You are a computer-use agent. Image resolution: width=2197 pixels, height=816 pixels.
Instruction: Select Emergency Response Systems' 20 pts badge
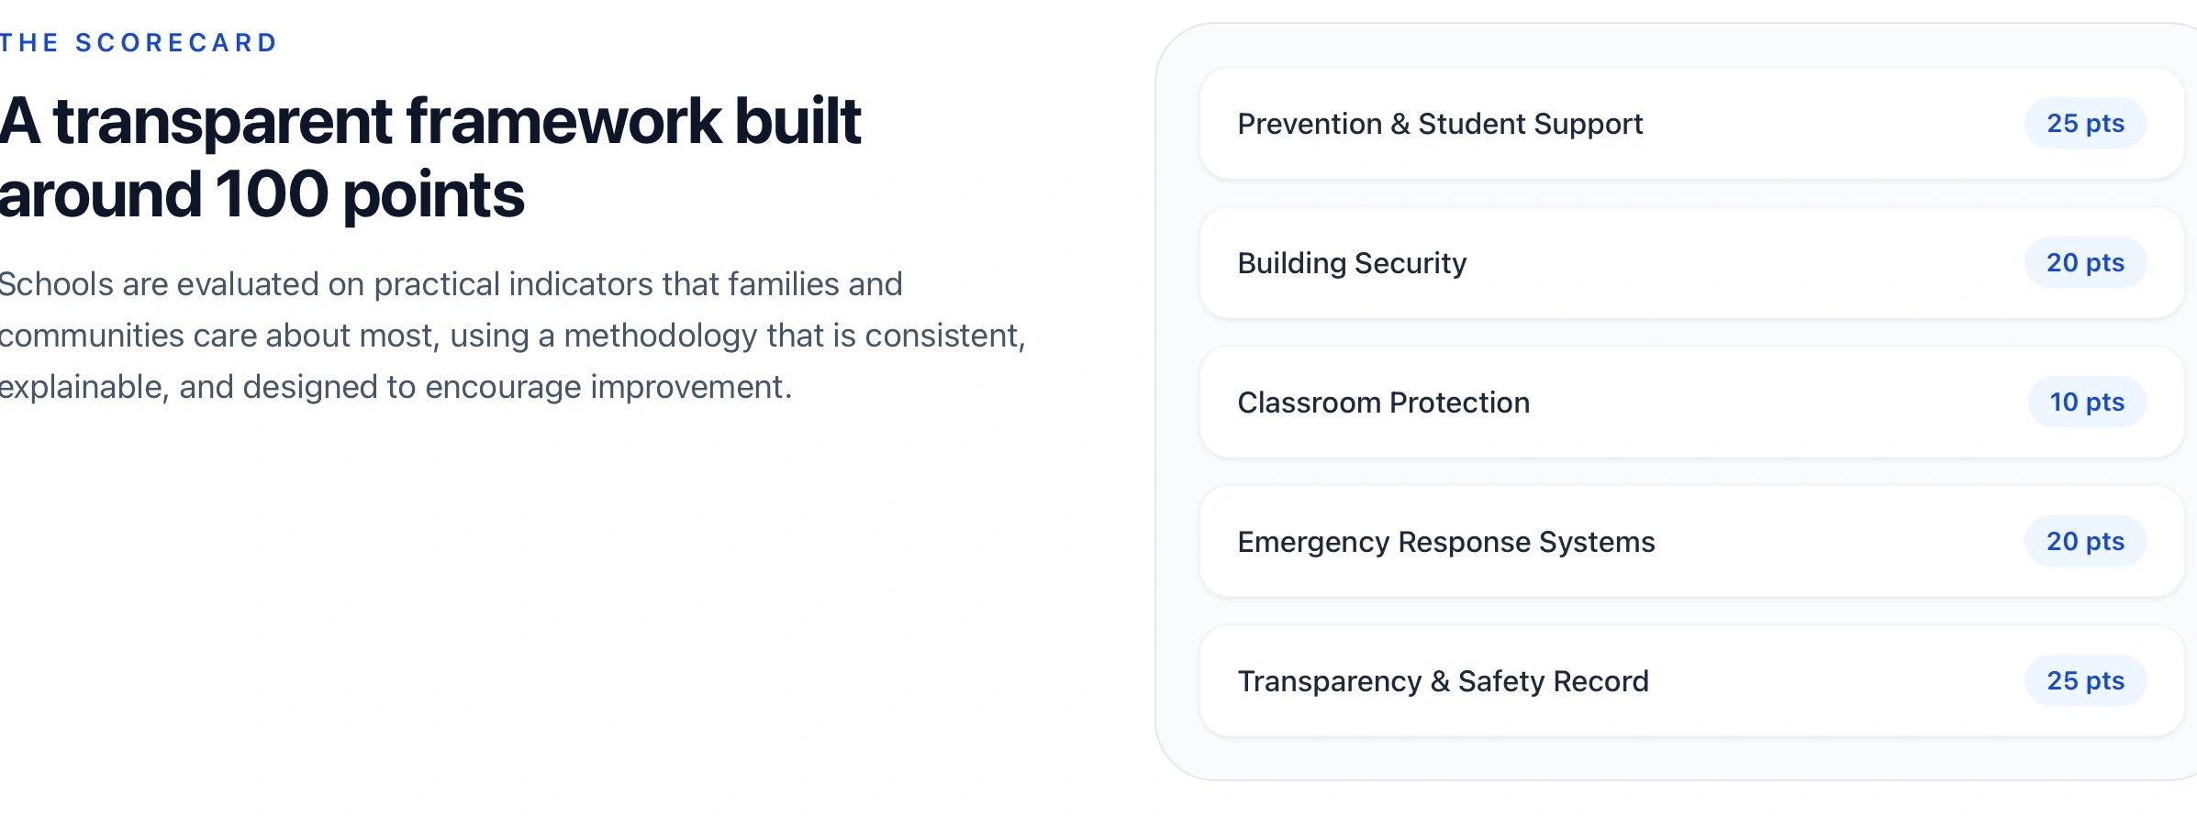[2085, 542]
